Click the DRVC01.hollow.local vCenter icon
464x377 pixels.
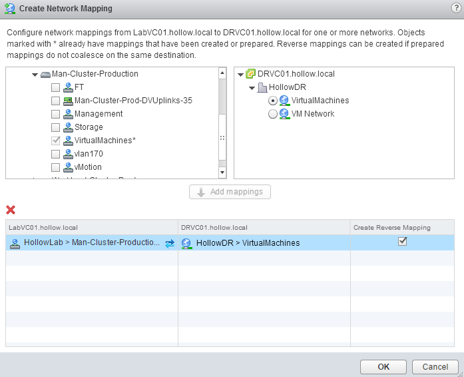251,74
